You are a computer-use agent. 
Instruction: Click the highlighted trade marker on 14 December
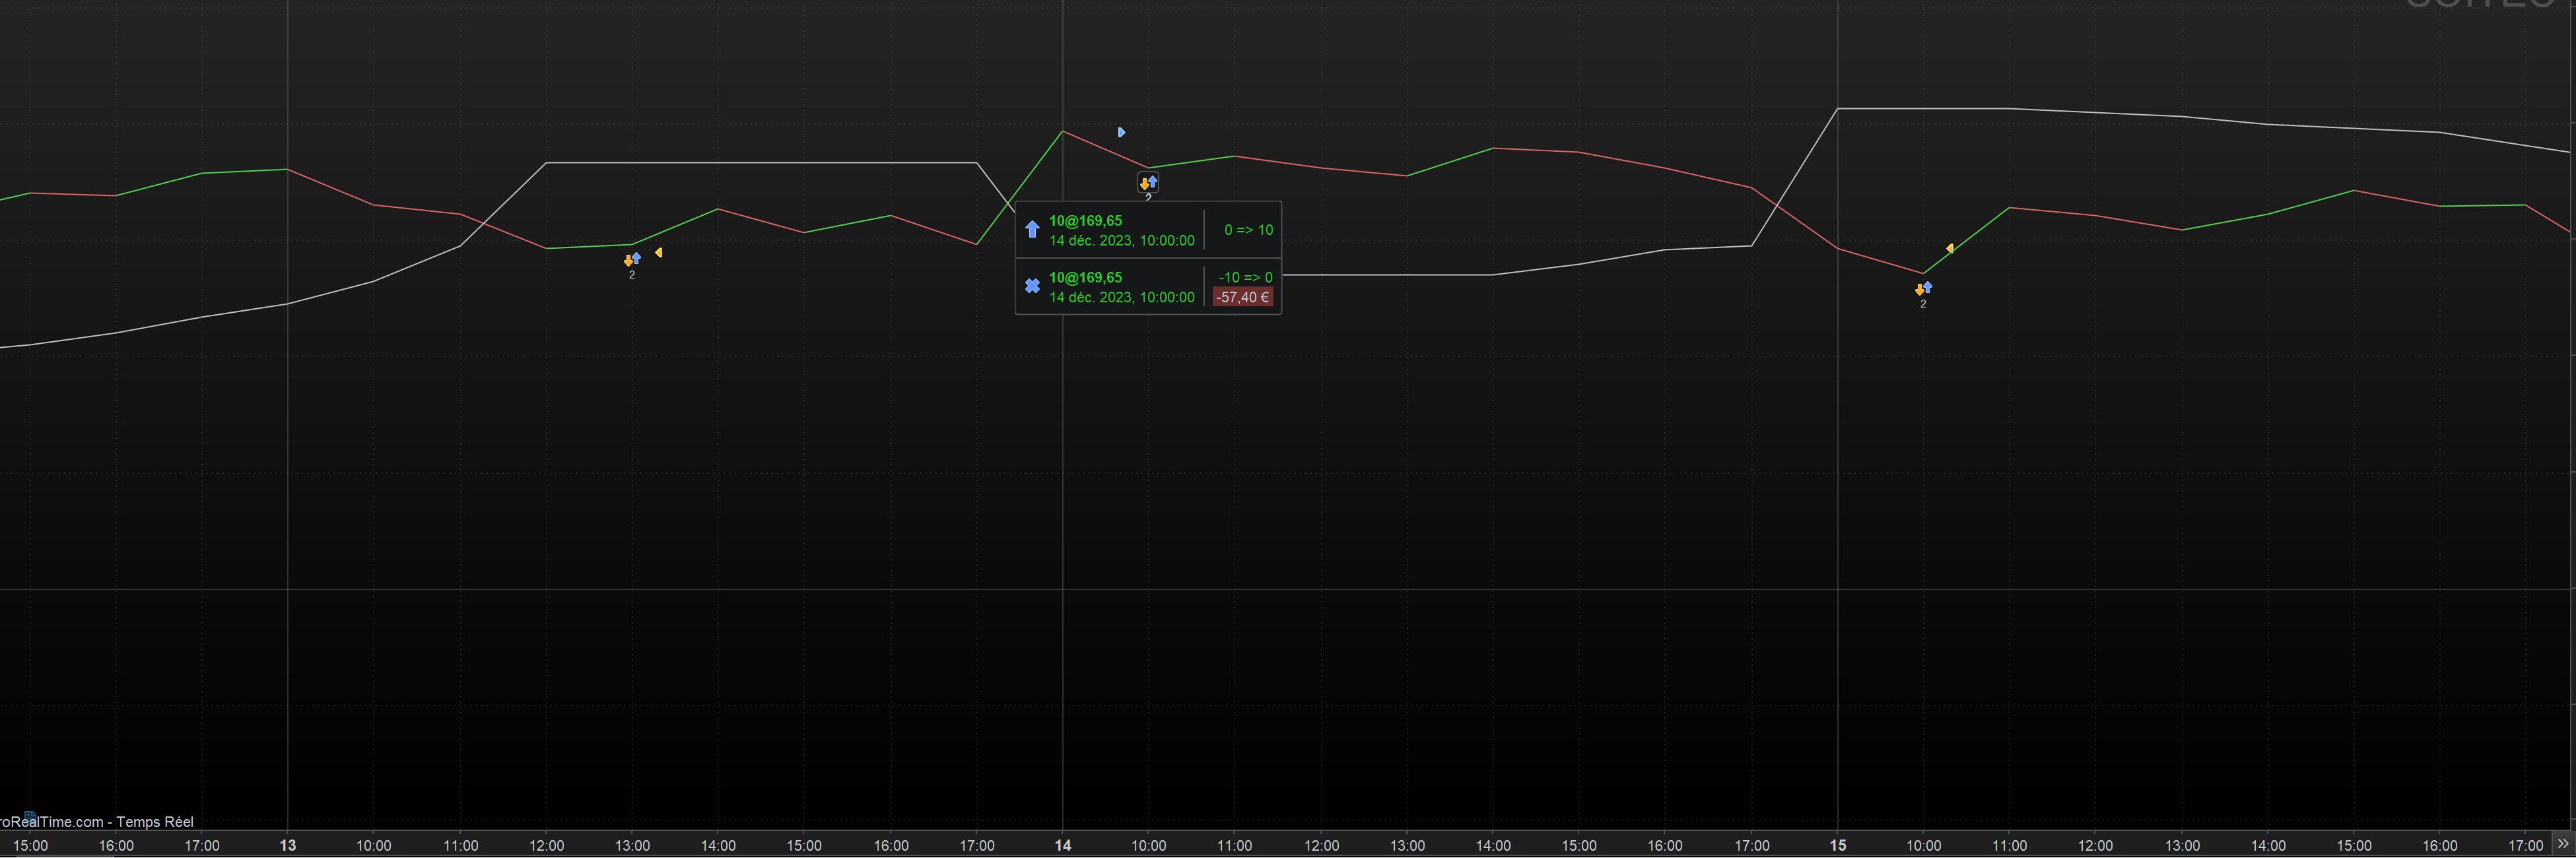pyautogui.click(x=1148, y=183)
